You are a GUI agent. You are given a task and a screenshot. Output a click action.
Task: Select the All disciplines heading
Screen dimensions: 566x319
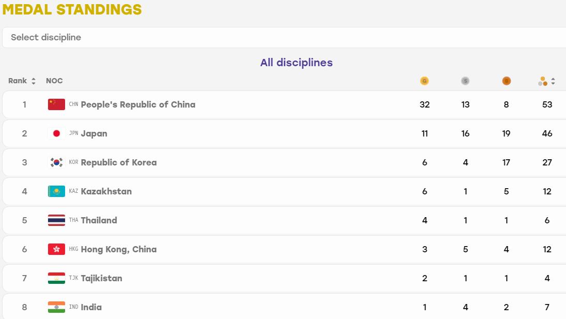[x=296, y=63]
